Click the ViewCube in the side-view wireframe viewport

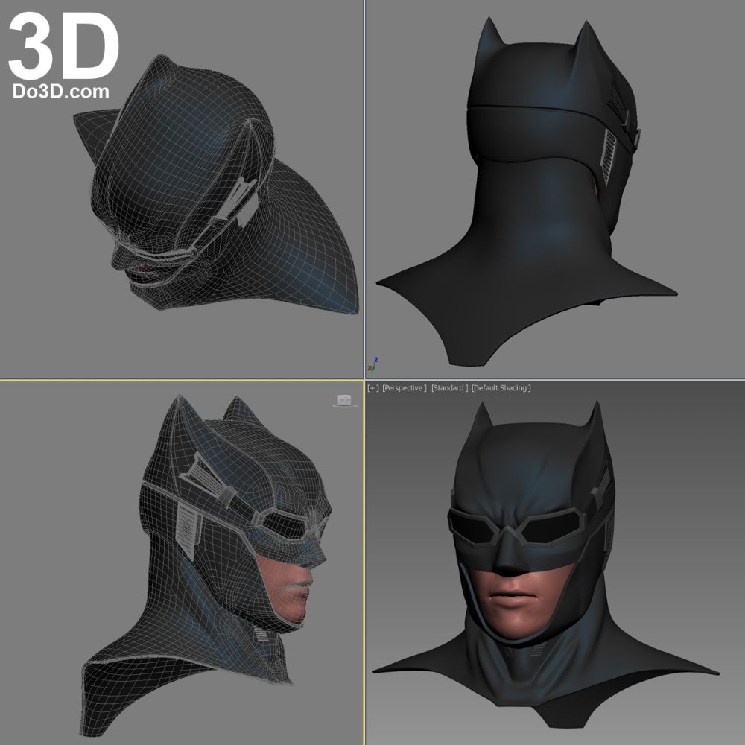click(x=344, y=401)
